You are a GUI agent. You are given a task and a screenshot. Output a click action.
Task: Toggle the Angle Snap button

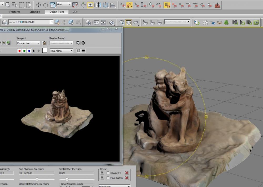(129, 5)
